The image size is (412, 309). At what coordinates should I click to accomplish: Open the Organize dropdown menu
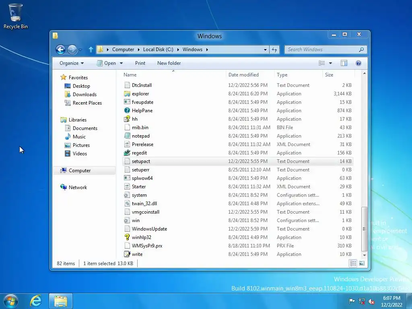72,63
